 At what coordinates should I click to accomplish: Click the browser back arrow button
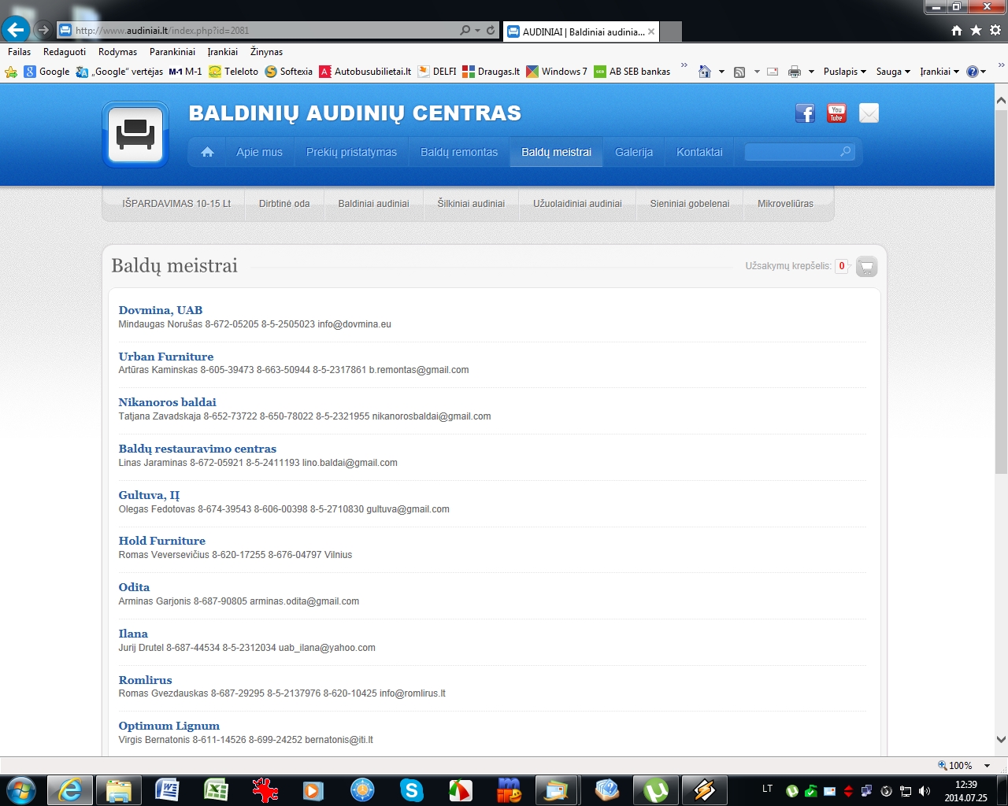point(16,30)
